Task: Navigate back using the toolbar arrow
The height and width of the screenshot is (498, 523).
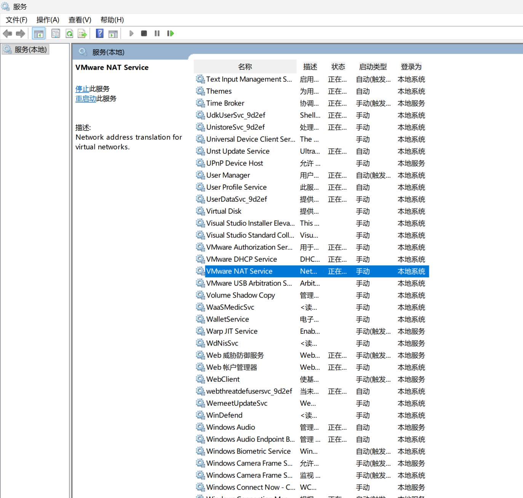Action: pyautogui.click(x=7, y=34)
